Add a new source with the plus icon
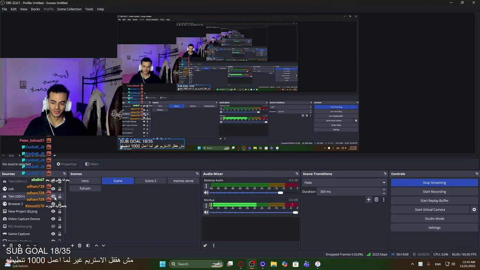The height and width of the screenshot is (270, 480). click(x=4, y=246)
